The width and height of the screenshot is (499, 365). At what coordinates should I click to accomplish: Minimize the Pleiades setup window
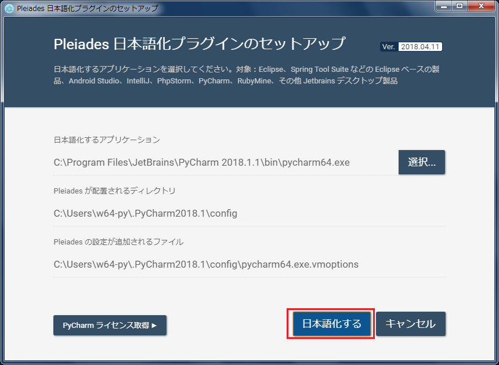[x=444, y=6]
